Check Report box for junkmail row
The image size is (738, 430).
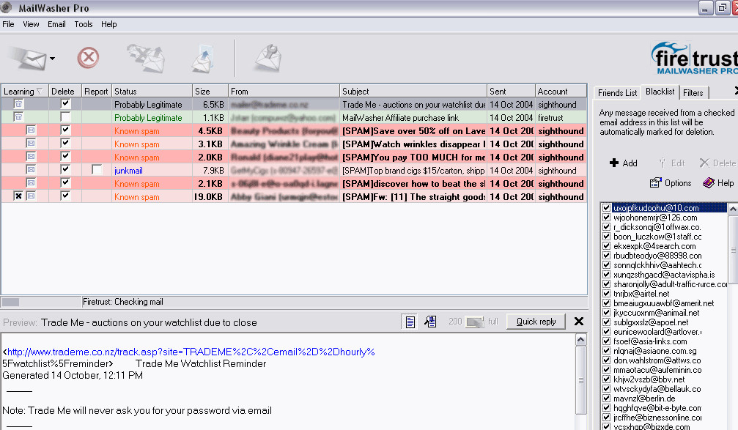click(97, 170)
